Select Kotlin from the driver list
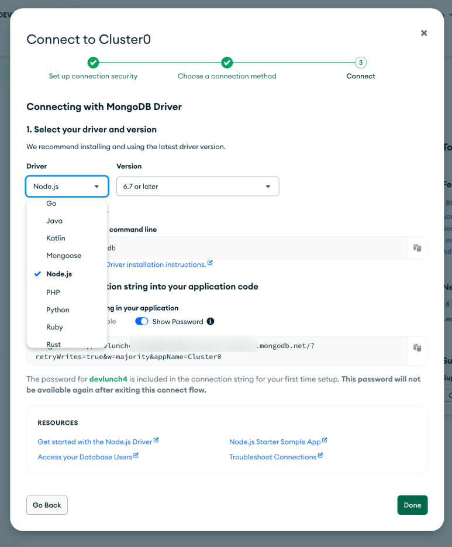Viewport: 452px width, 547px height. [67, 238]
